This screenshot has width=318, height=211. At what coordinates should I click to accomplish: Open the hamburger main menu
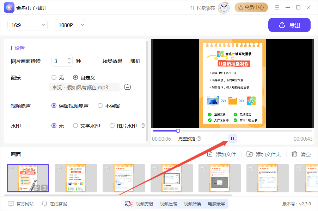[x=277, y=7]
